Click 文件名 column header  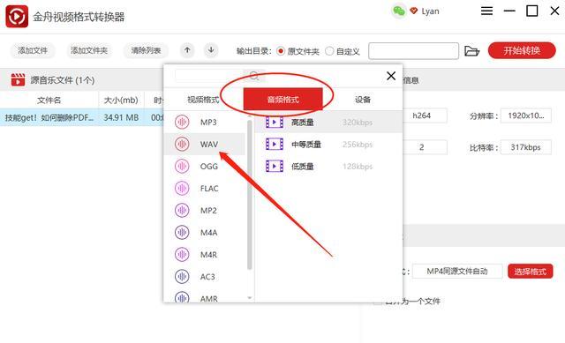(49, 100)
